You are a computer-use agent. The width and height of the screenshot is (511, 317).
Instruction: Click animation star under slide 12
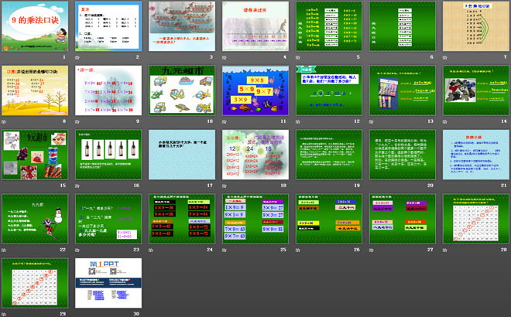click(x=298, y=121)
